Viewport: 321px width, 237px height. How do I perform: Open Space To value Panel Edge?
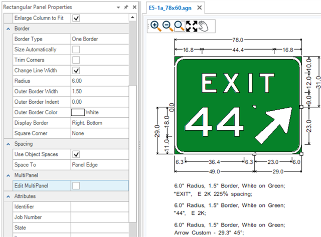100,165
